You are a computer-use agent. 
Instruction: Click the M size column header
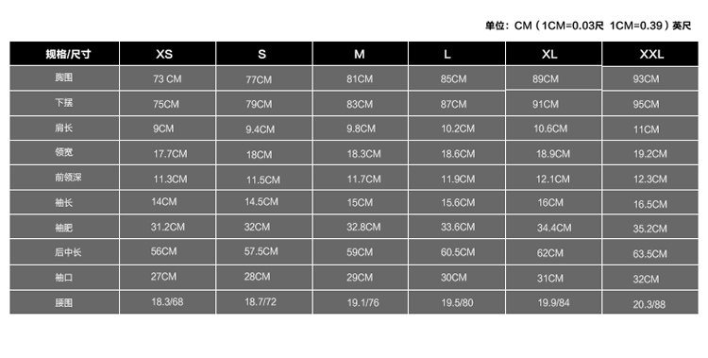[361, 54]
